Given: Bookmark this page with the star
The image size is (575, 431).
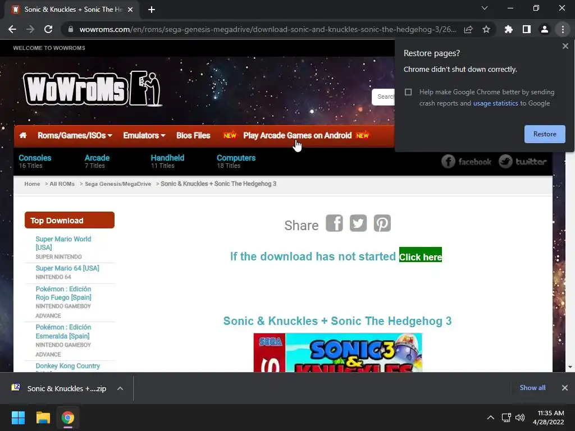Looking at the screenshot, I should pos(486,29).
